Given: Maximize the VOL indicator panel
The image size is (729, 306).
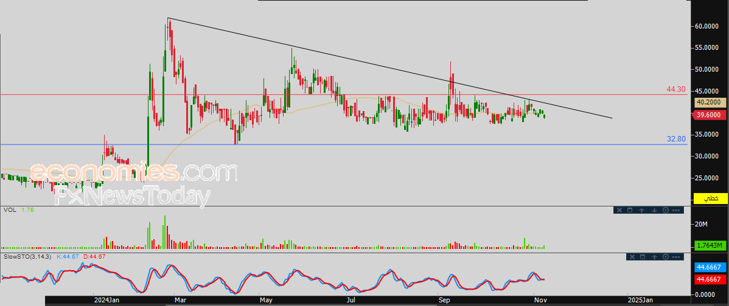Looking at the screenshot, I should [631, 210].
